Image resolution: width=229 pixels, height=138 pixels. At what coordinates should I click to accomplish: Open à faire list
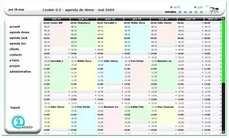point(14,60)
